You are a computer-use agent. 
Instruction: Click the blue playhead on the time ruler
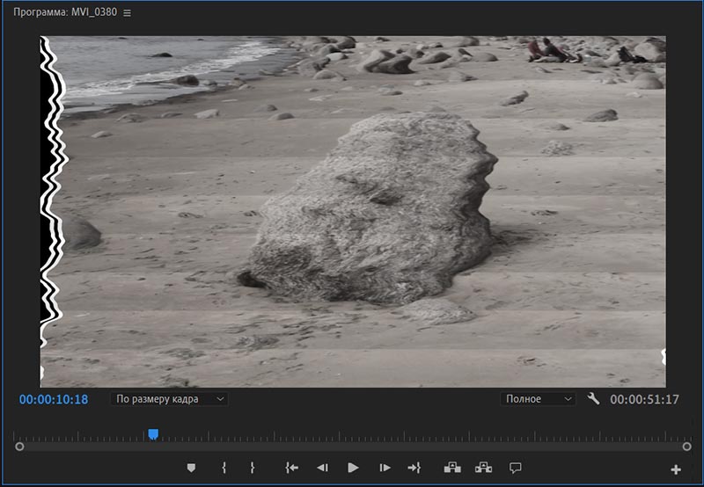(x=153, y=434)
